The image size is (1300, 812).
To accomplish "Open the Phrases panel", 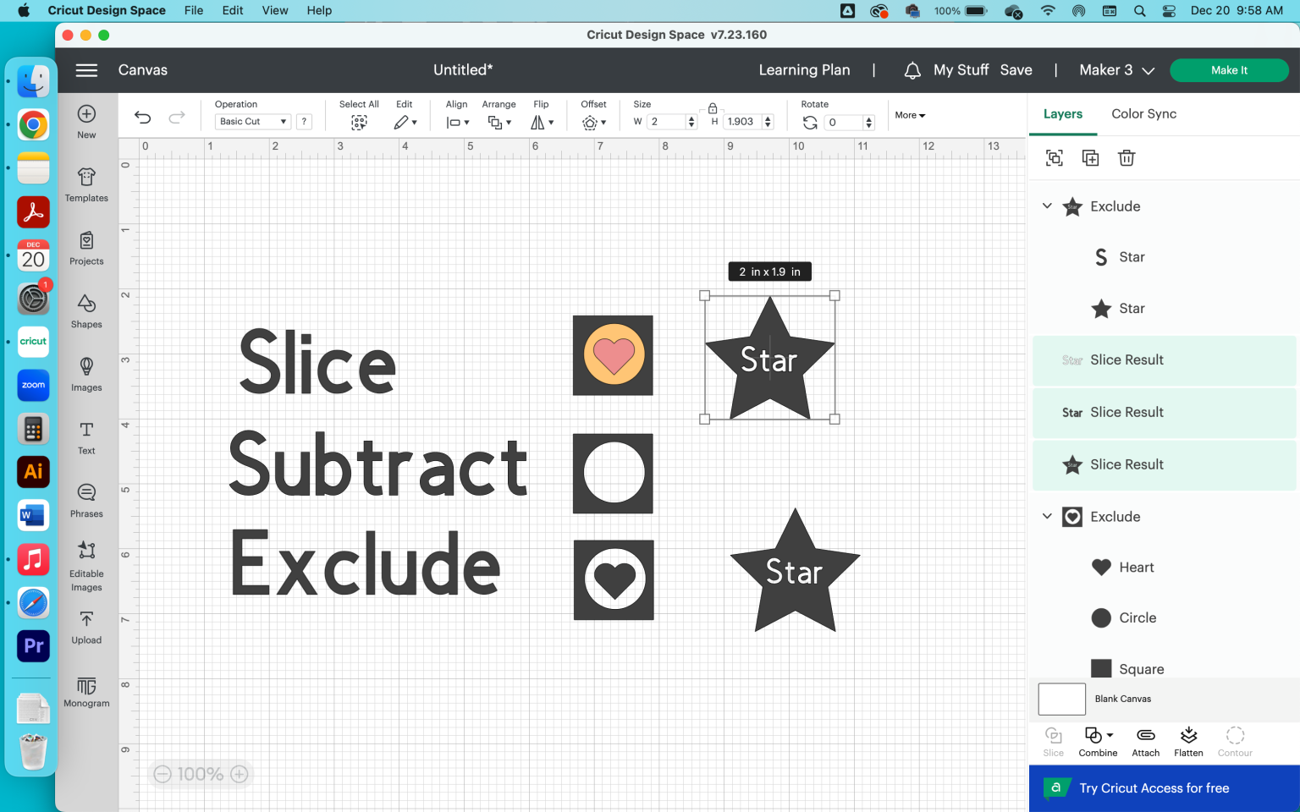I will pos(85,500).
